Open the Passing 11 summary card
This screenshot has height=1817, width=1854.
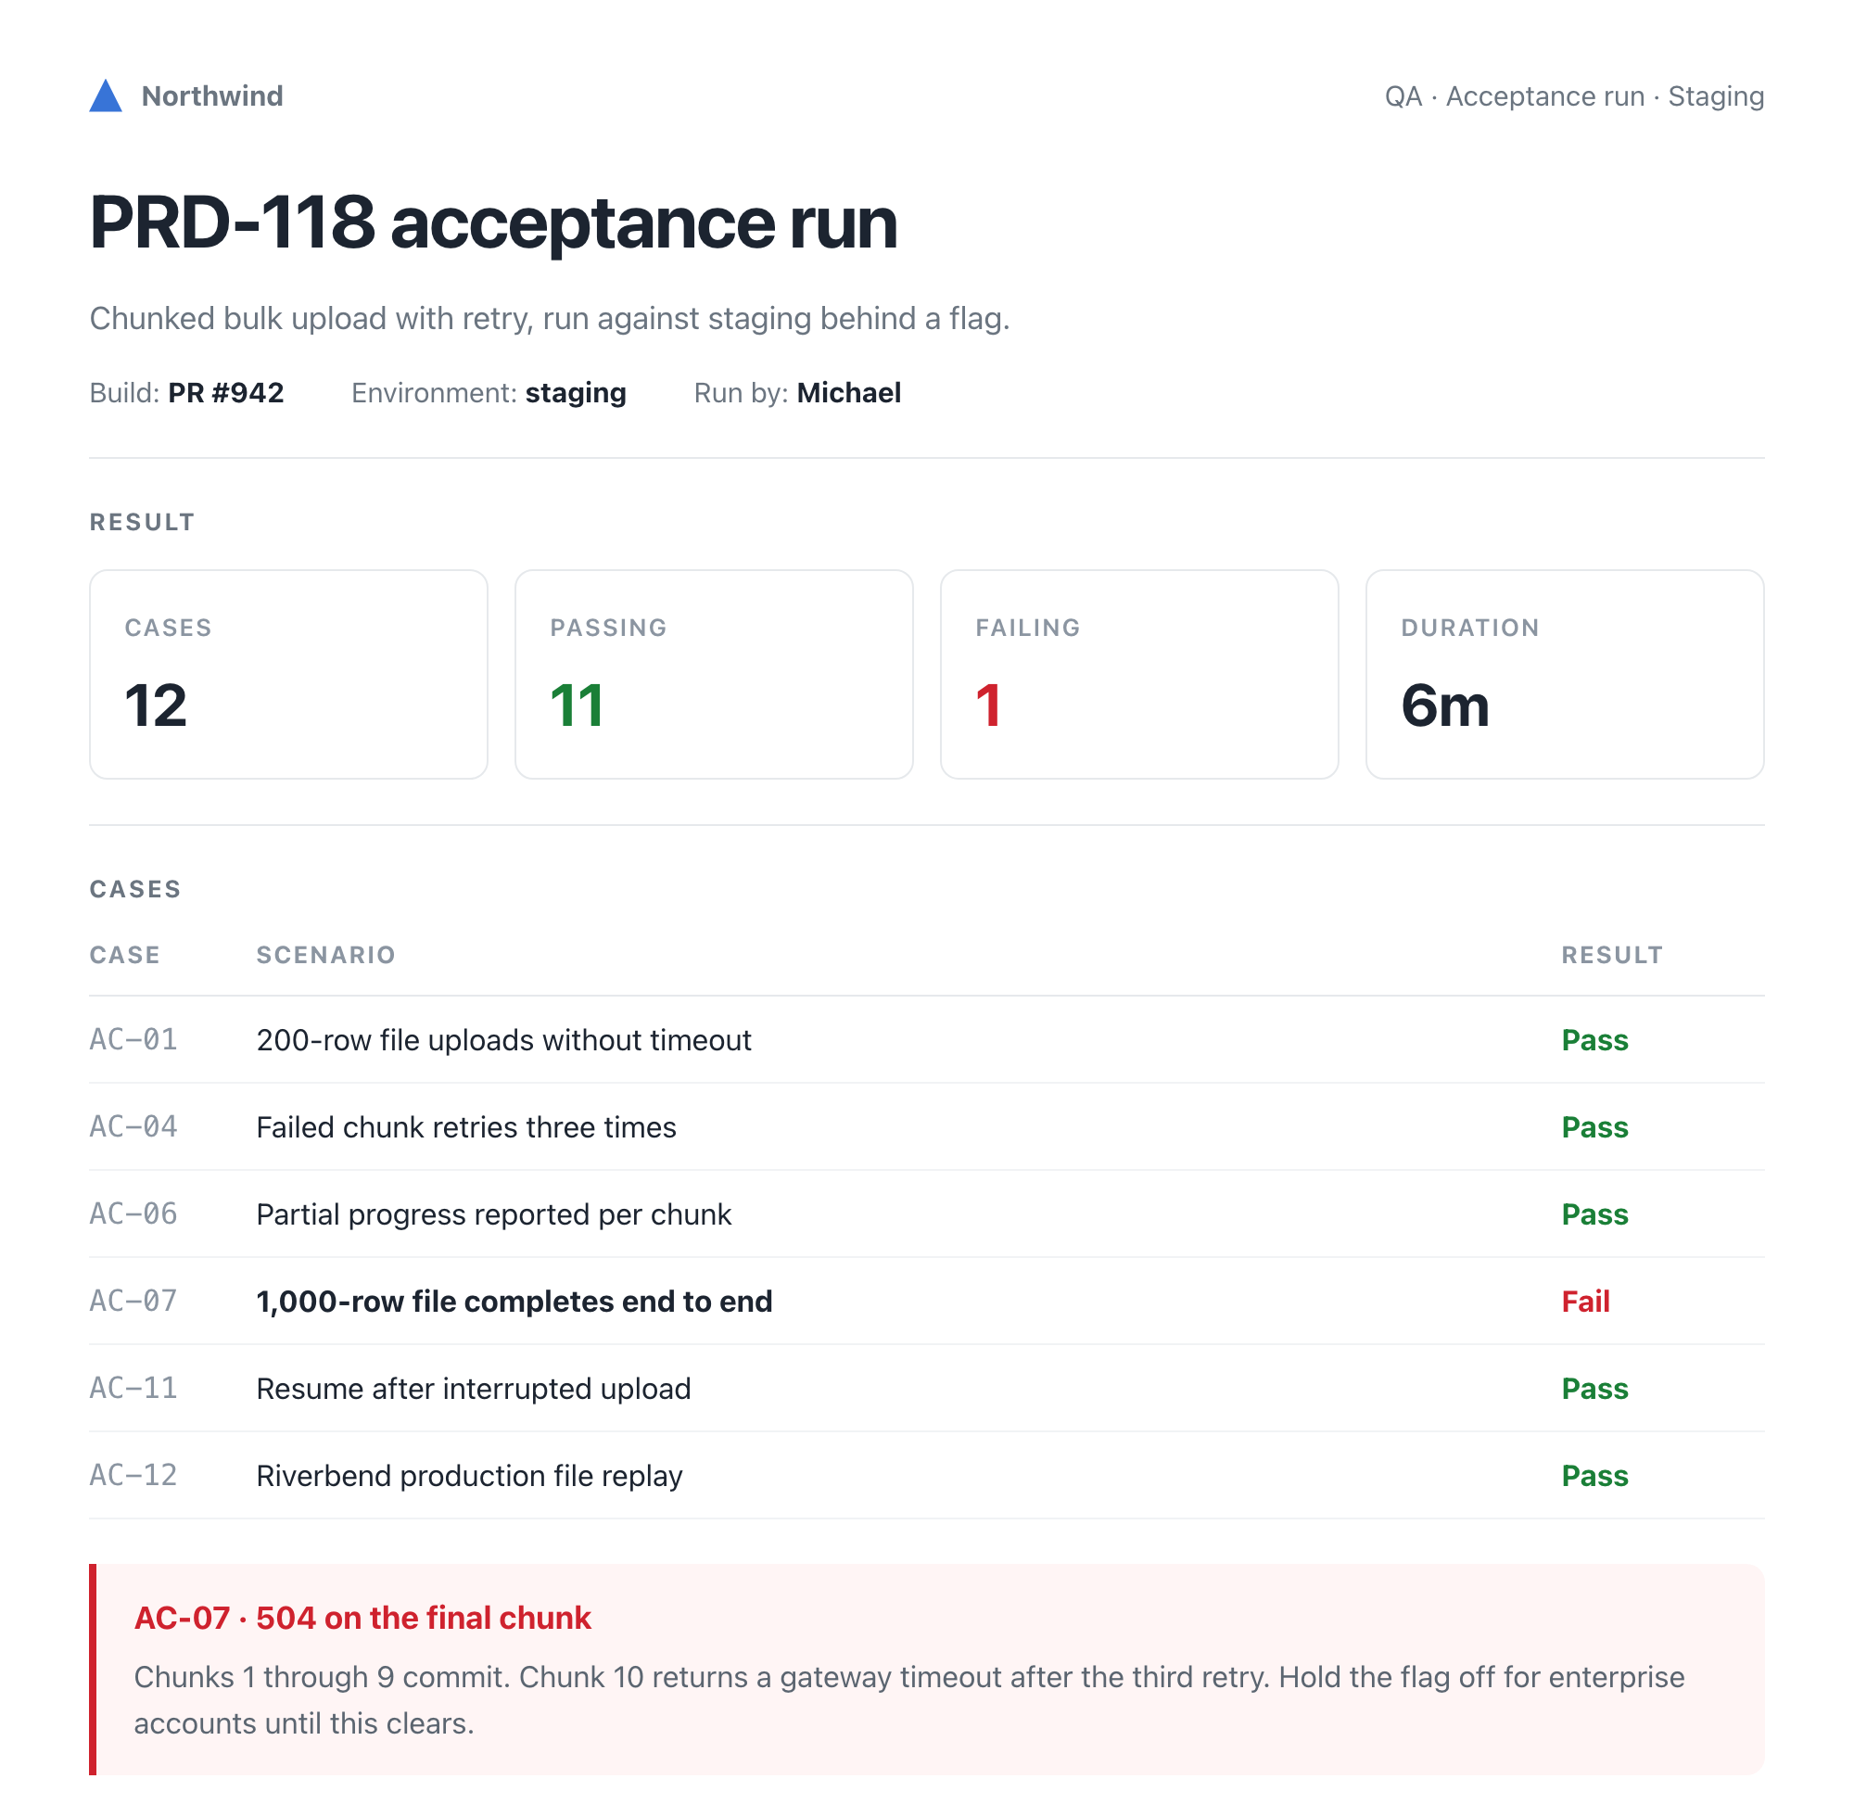714,675
